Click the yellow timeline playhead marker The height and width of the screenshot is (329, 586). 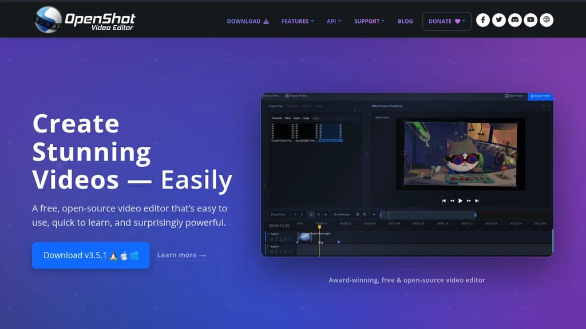coord(319,226)
